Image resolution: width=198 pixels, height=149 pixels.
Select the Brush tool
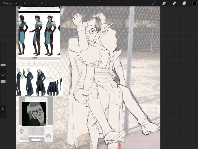[x=154, y=3]
